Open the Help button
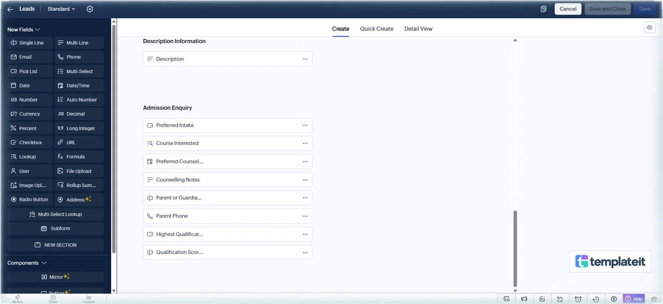This screenshot has height=304, width=663. [634, 299]
